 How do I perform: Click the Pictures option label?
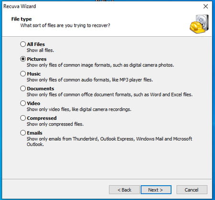37,59
